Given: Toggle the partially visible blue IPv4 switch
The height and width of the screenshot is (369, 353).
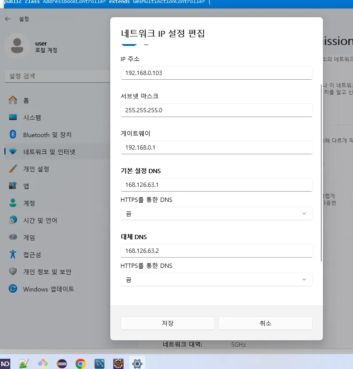Looking at the screenshot, I should coord(129,45).
